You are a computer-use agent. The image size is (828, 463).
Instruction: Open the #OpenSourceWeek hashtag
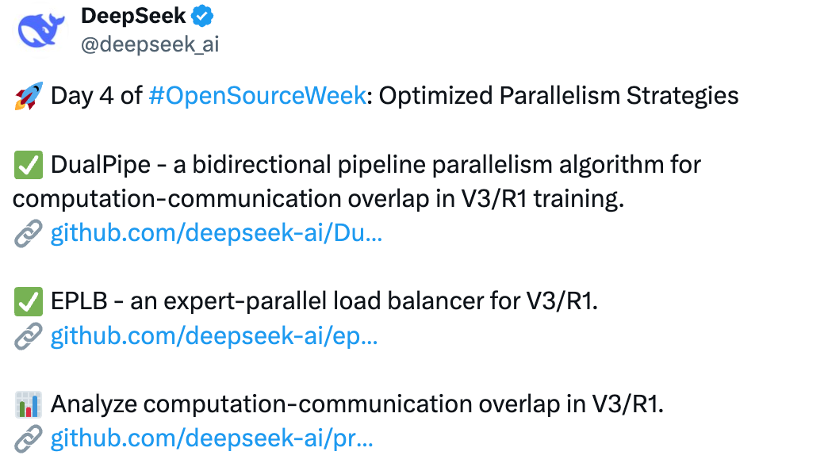[257, 96]
